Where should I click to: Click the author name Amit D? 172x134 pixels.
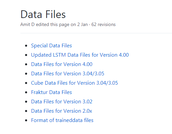click(x=27, y=25)
